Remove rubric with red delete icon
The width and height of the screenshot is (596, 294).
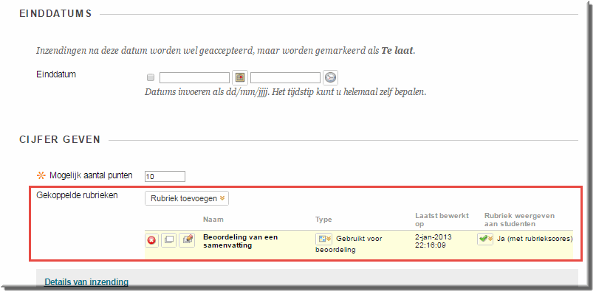click(x=151, y=240)
